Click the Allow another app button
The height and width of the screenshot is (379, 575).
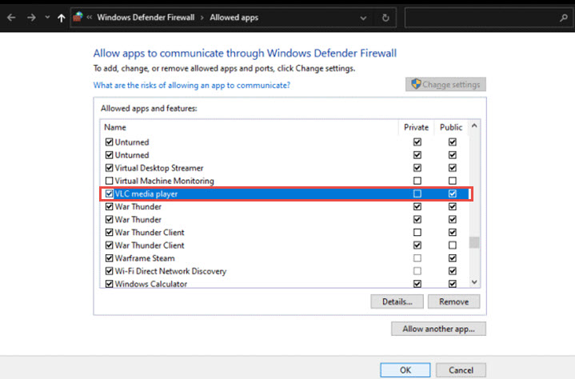click(438, 329)
